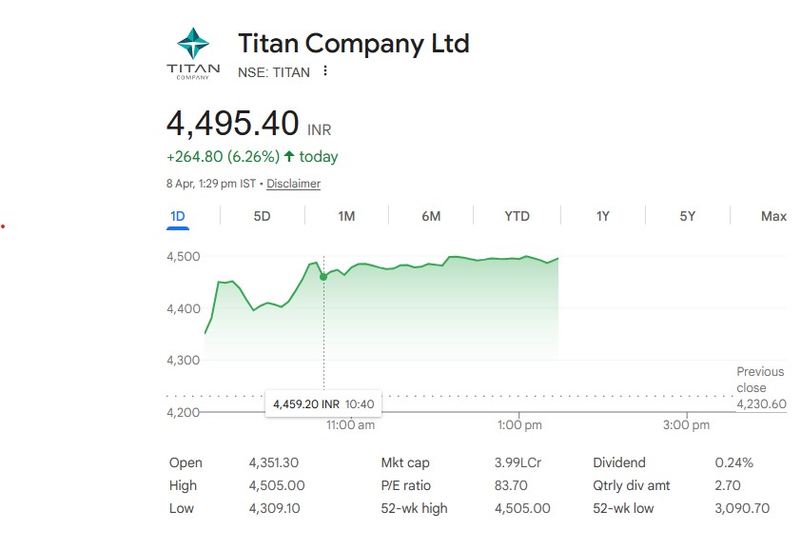
Task: Select the 1D chart range tab
Action: (177, 216)
